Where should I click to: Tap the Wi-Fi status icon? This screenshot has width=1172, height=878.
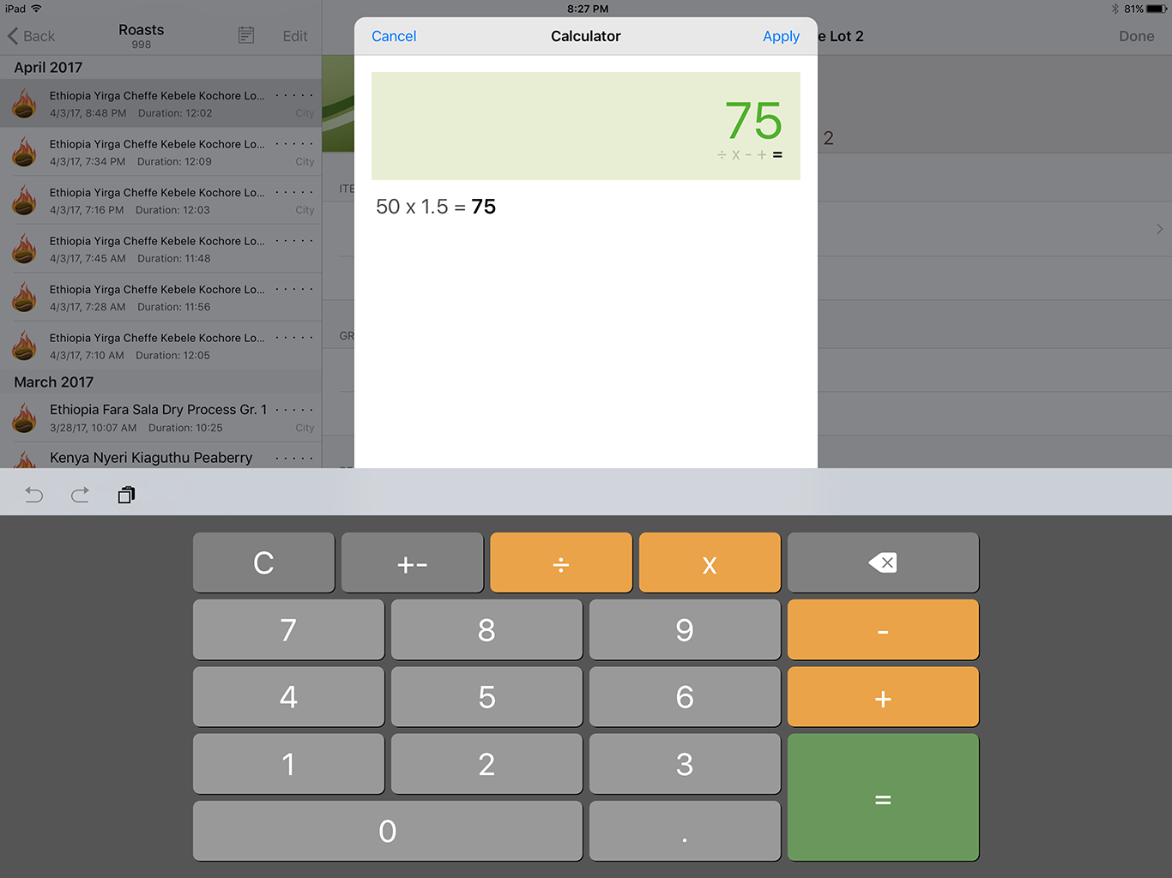click(36, 9)
